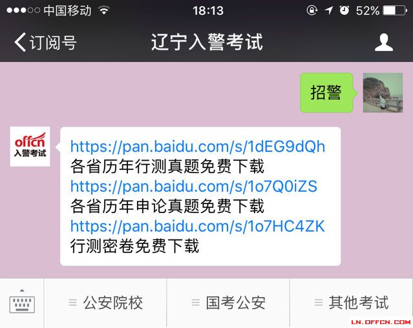
Task: Open the sender's photo avatar
Action: click(x=383, y=92)
